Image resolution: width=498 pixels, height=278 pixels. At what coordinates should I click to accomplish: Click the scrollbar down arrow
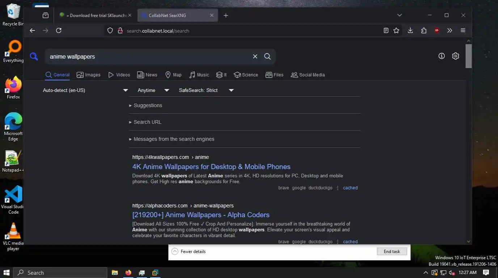pos(469,241)
